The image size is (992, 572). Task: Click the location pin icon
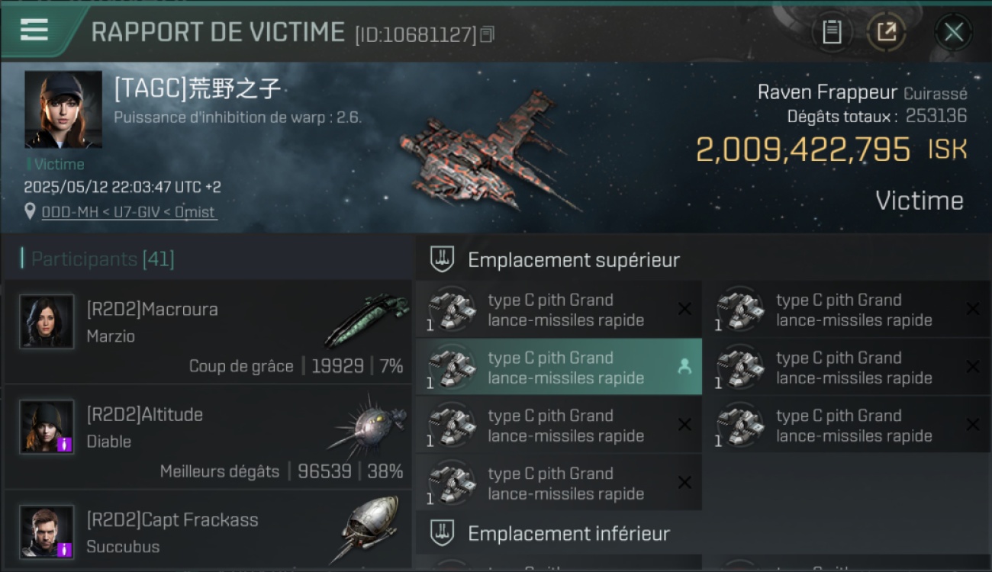(x=30, y=212)
